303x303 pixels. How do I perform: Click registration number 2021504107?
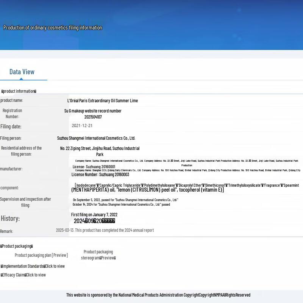[x=93, y=117]
